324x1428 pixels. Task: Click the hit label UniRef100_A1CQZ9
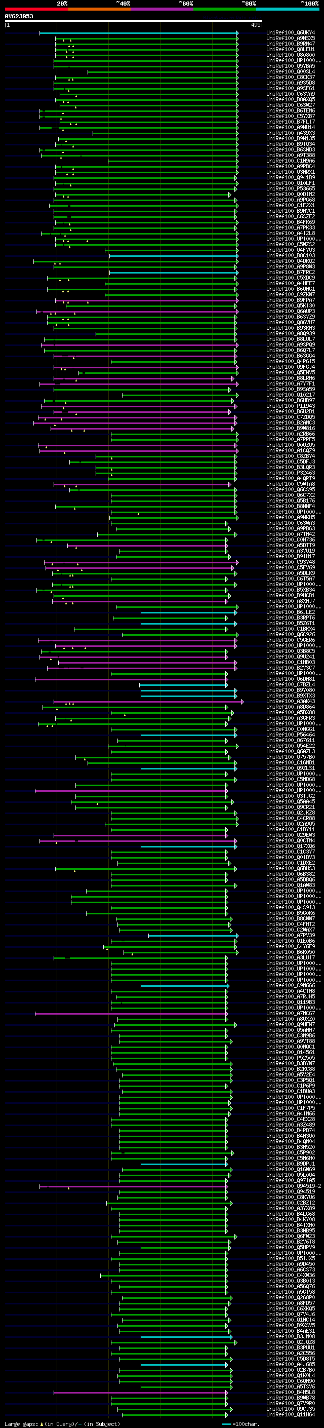[291, 451]
